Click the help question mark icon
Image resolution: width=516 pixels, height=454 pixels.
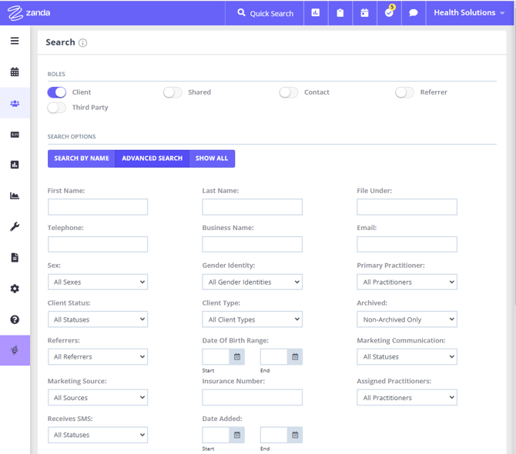(x=15, y=319)
